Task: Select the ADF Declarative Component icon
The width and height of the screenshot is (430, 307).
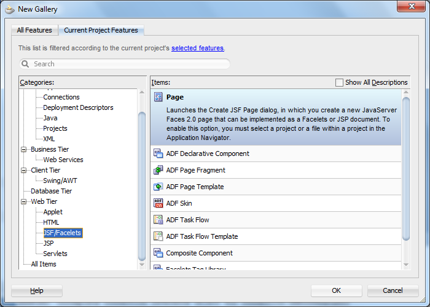Action: 158,153
